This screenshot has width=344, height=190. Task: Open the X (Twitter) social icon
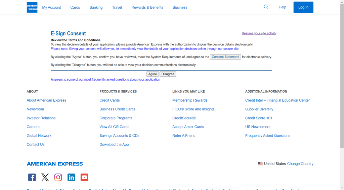[x=45, y=177]
